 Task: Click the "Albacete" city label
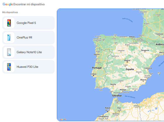[139, 72]
